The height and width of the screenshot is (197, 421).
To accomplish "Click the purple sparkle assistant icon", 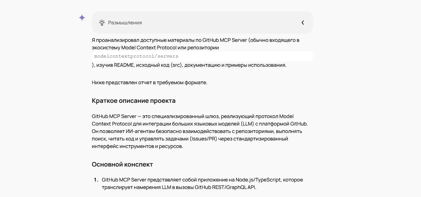I will [82, 18].
